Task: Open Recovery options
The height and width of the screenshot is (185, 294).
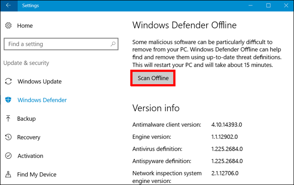Action: coord(28,138)
